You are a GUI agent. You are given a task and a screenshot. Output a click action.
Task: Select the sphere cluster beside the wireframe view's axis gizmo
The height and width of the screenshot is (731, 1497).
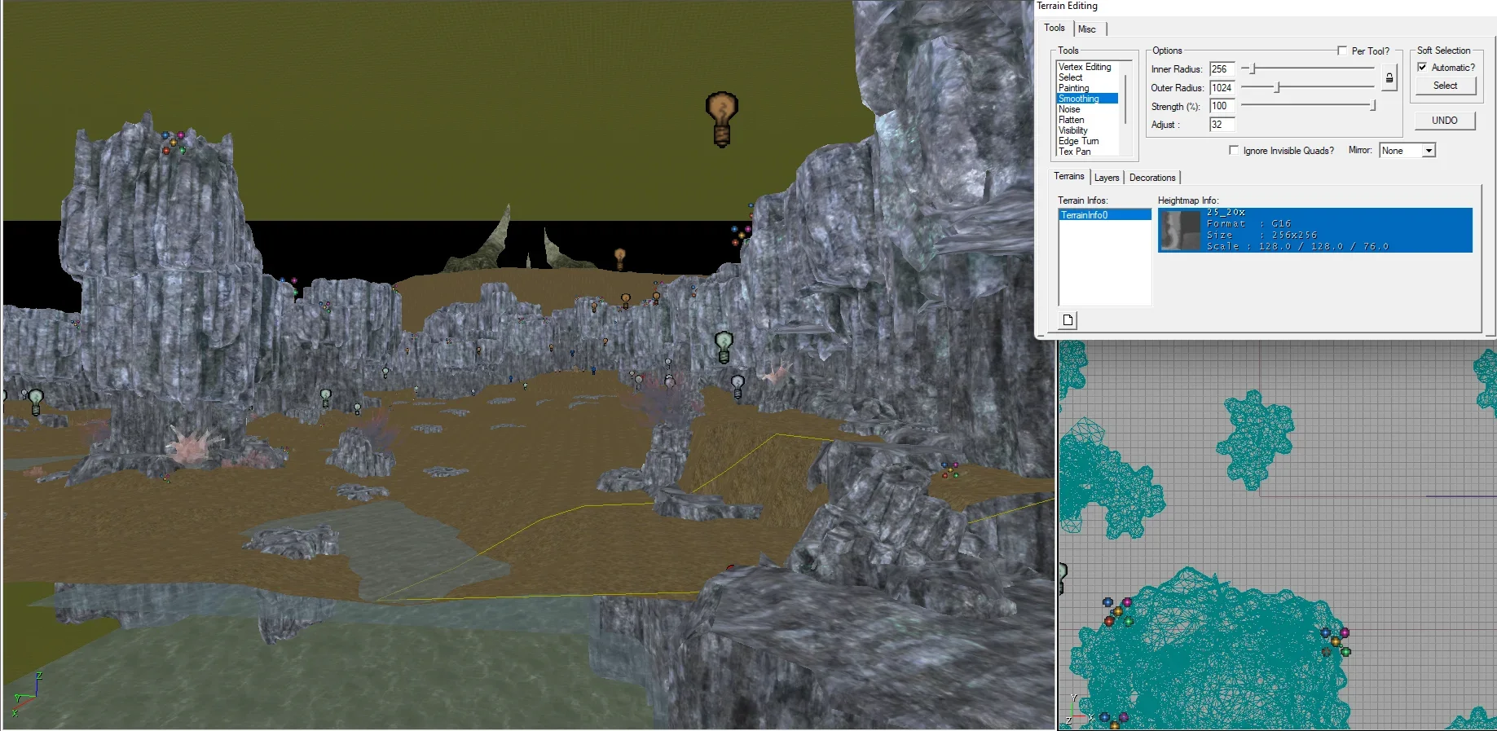(x=1114, y=720)
